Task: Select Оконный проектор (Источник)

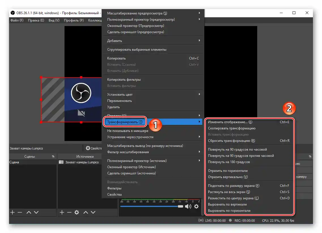Action: (x=153, y=167)
